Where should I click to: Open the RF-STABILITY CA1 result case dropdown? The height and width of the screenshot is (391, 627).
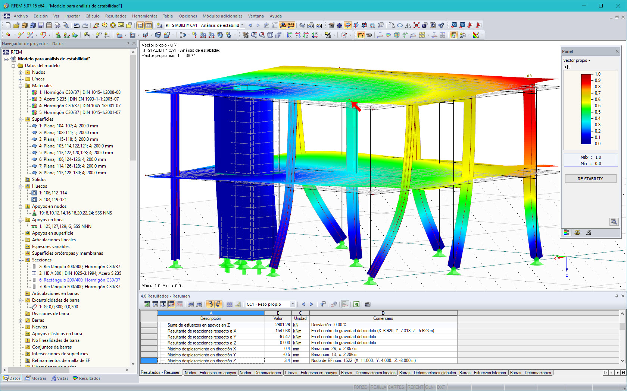coord(243,25)
